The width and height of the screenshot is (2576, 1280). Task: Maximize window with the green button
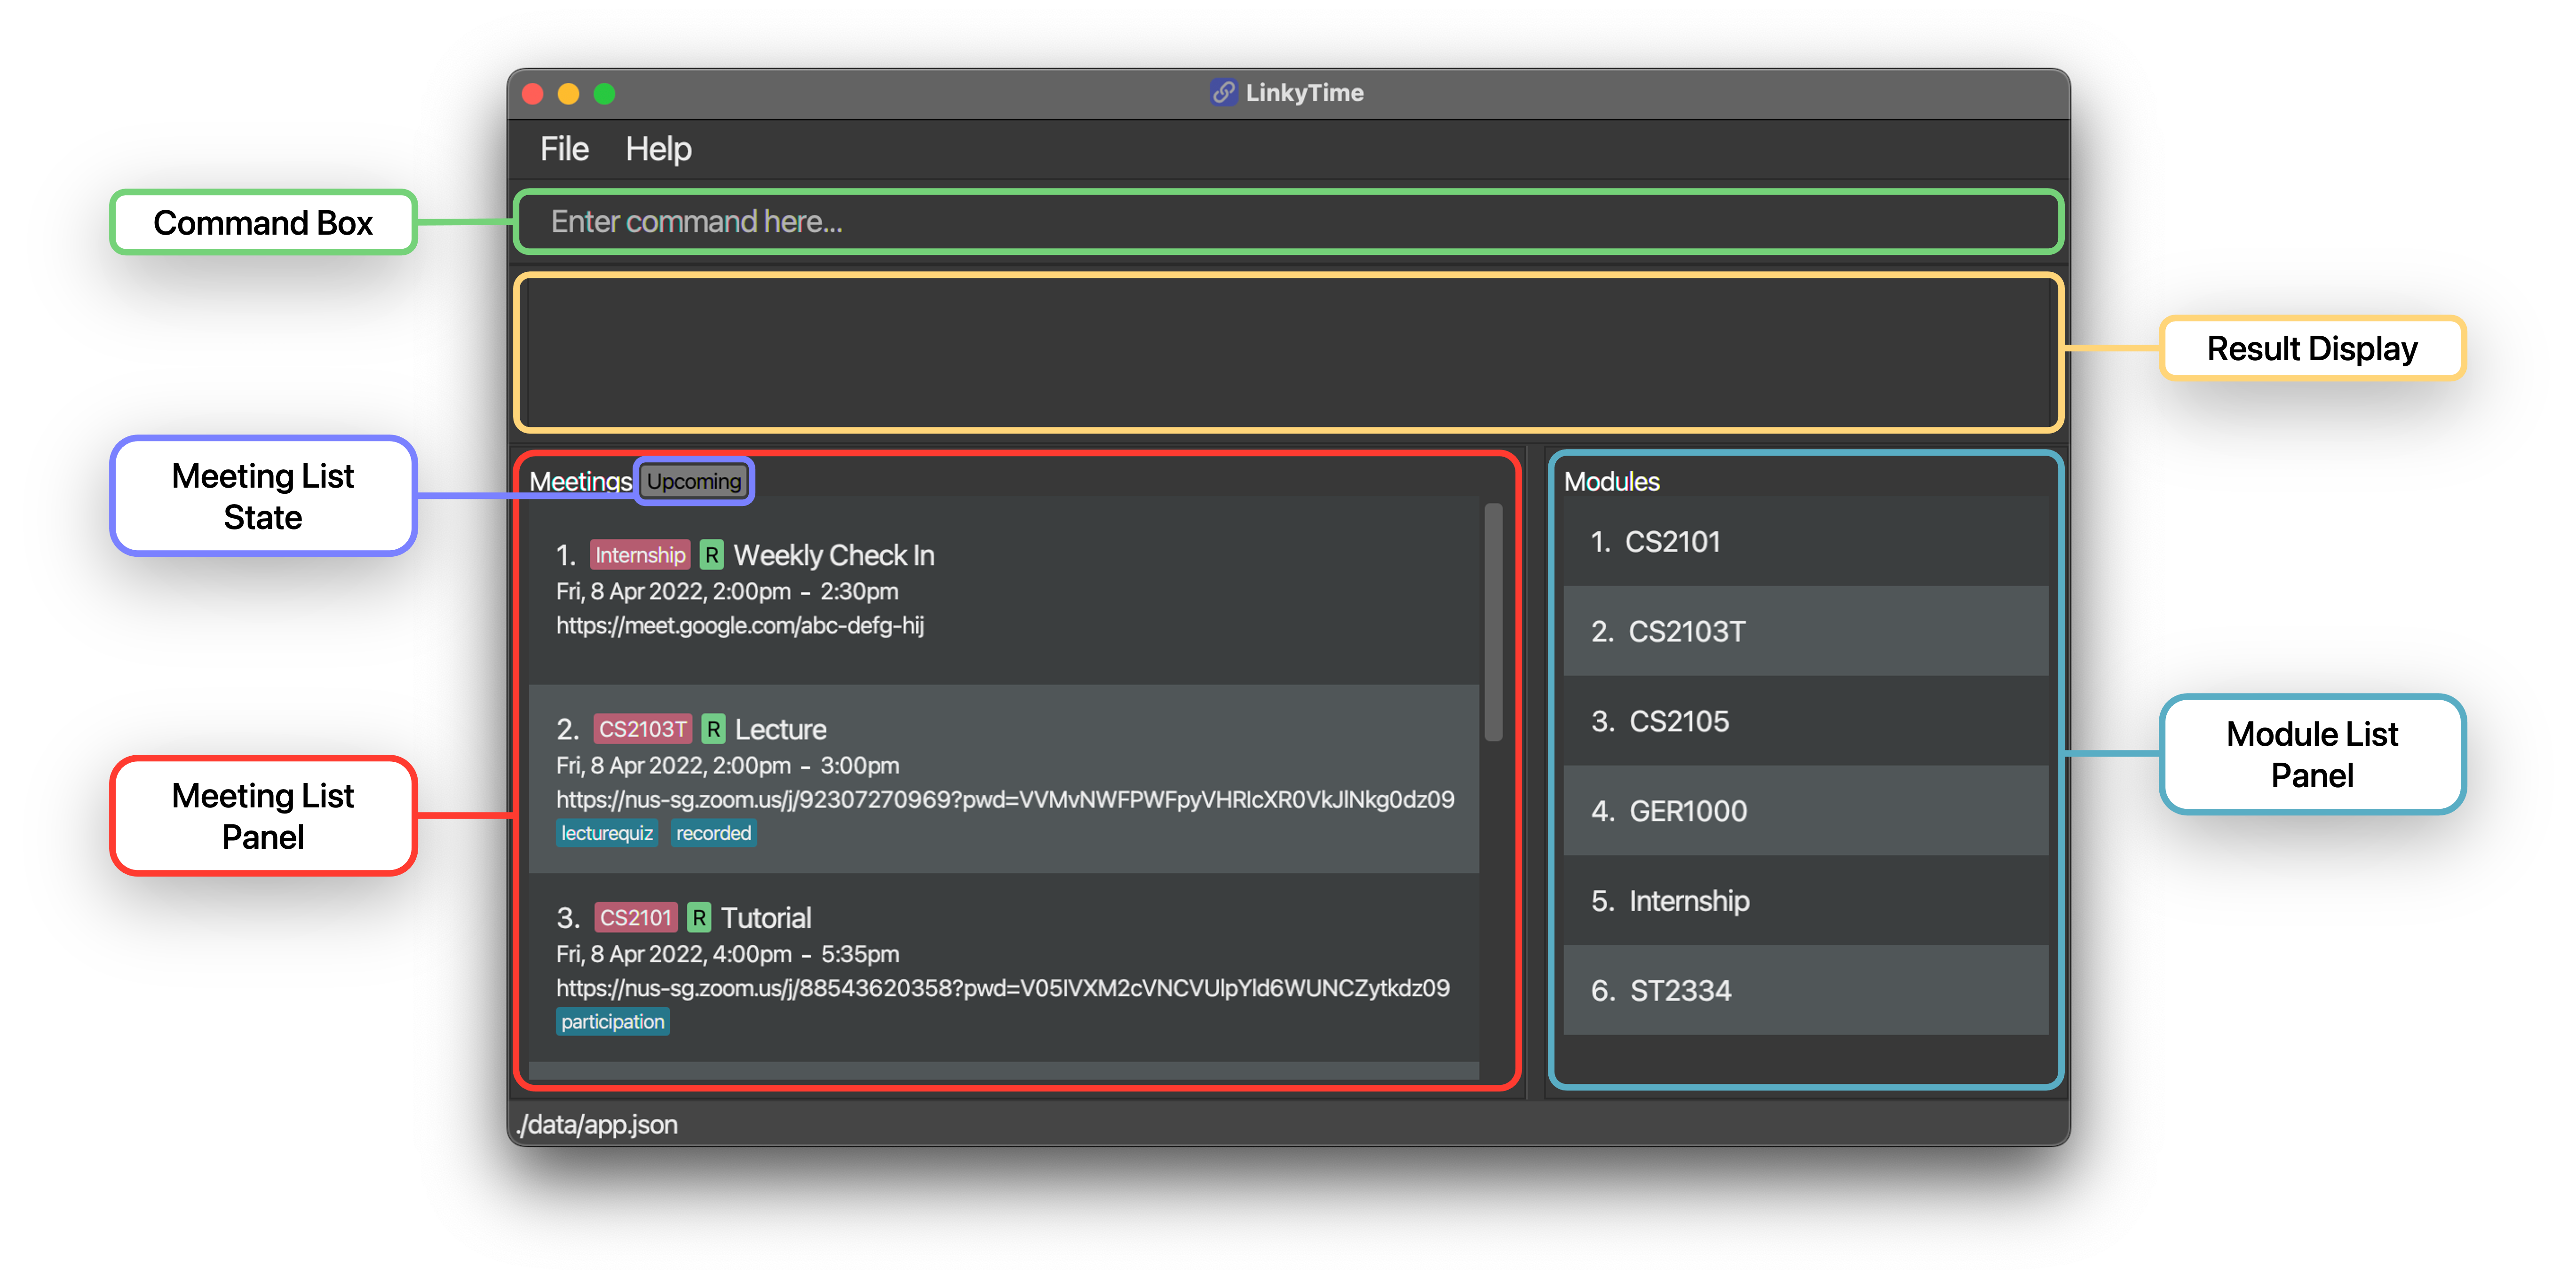(x=604, y=94)
